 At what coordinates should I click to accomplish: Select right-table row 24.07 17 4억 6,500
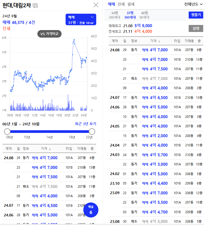156,97
